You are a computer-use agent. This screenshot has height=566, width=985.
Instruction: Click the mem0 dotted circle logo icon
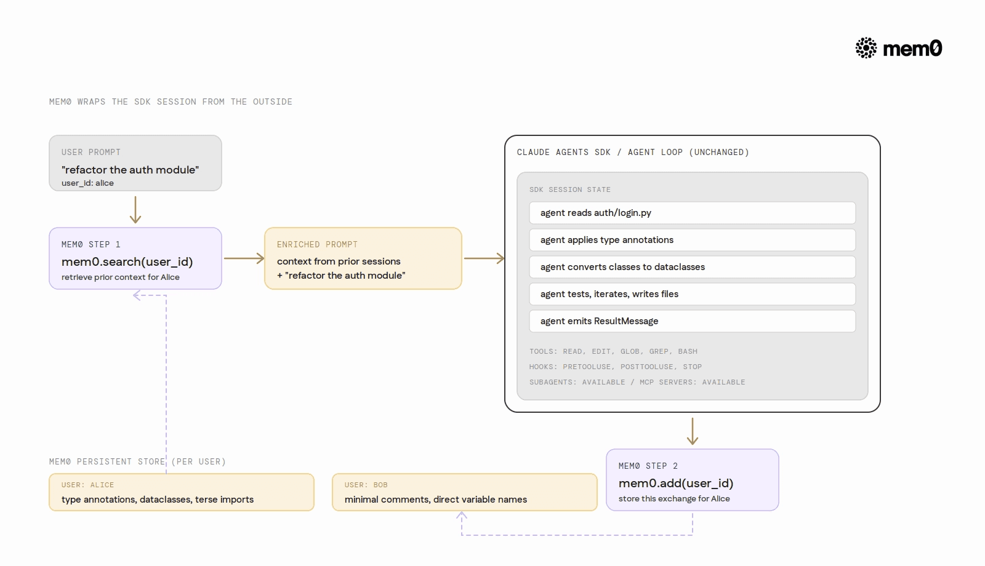866,48
